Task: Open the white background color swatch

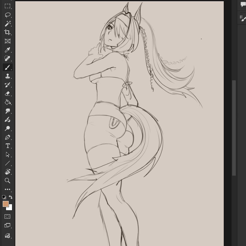Action: (x=10, y=208)
